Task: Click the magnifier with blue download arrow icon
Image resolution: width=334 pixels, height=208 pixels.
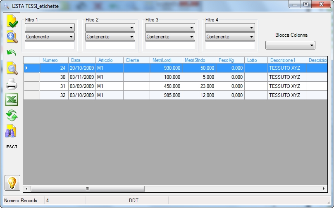Action: (12, 37)
